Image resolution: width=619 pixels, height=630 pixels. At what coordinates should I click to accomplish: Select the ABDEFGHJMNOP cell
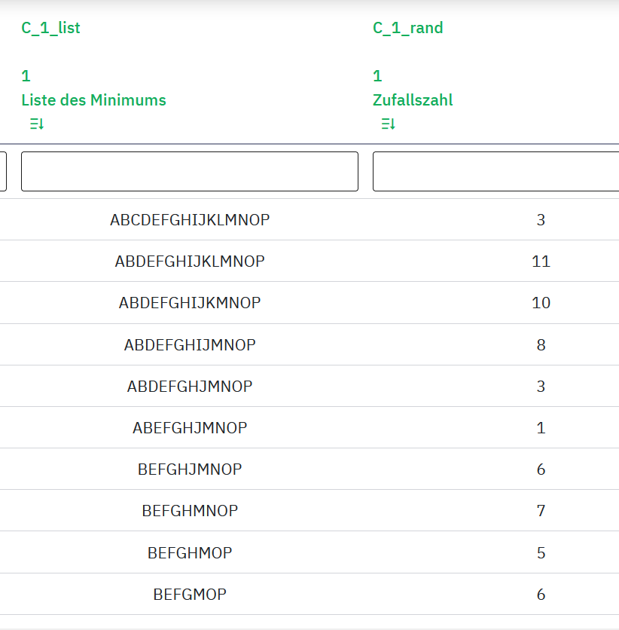click(x=190, y=387)
